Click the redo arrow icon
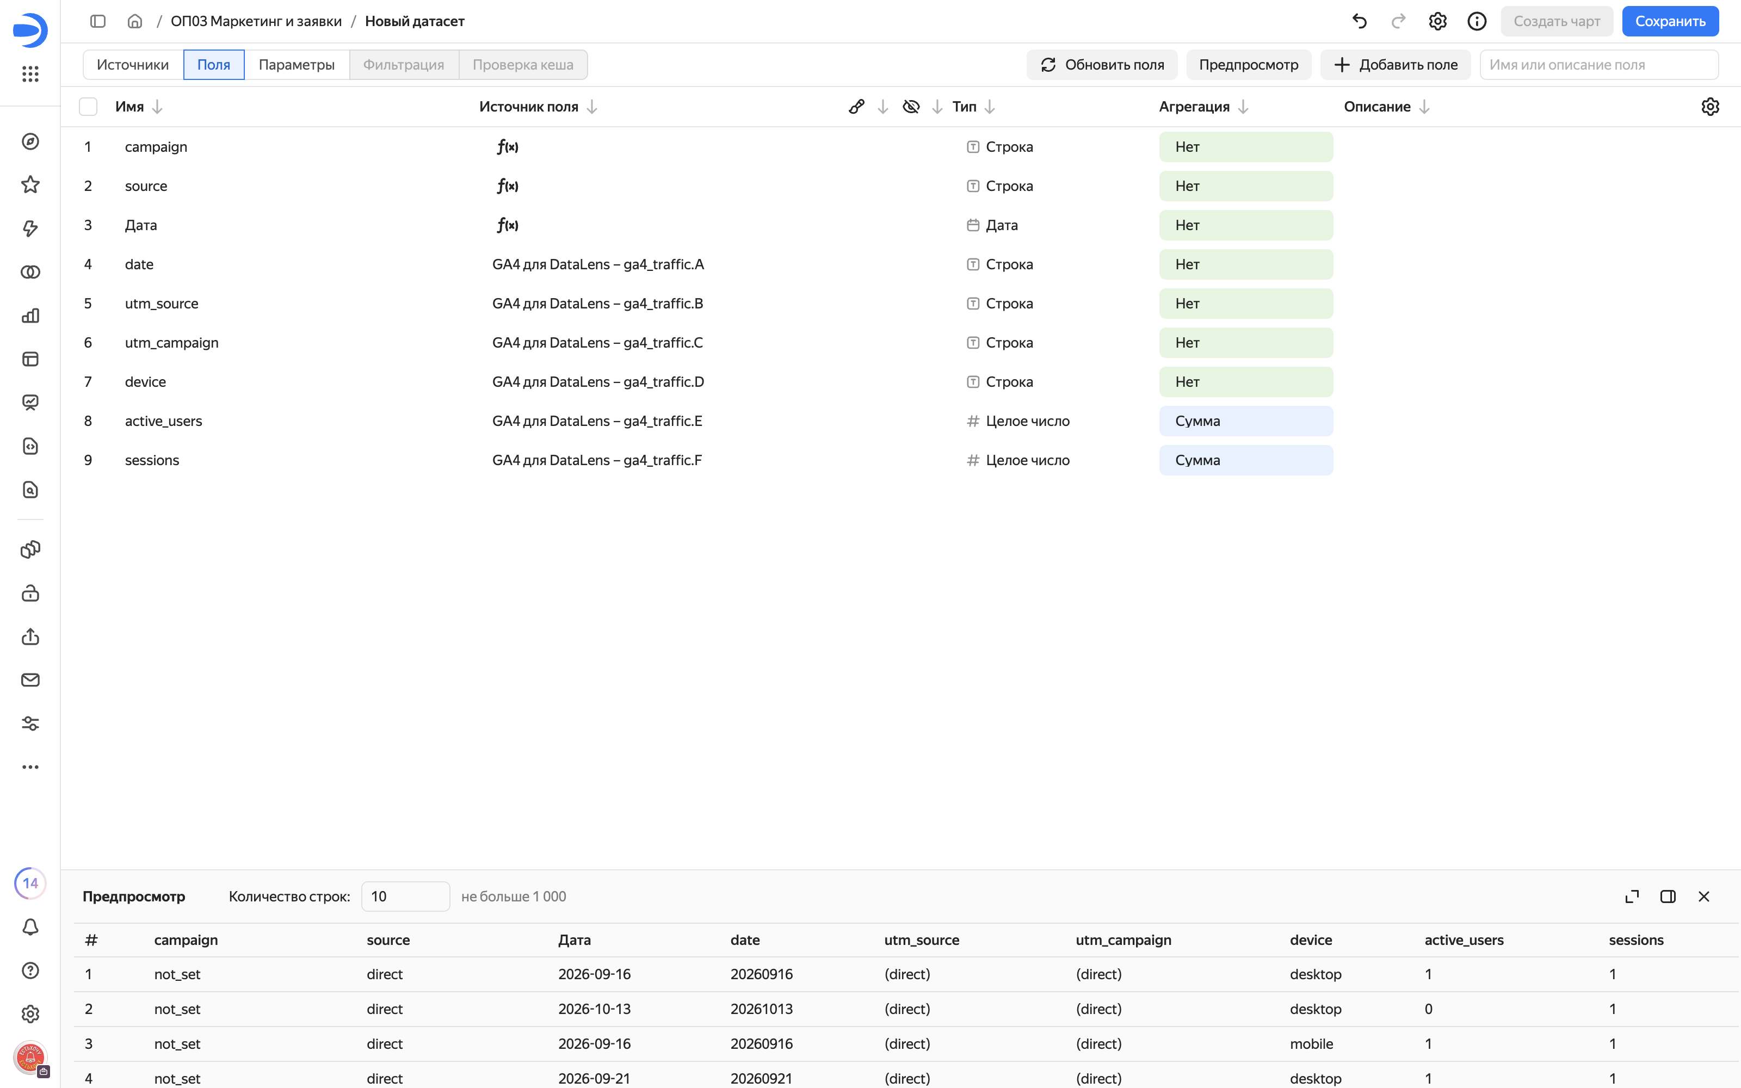Viewport: 1741px width, 1088px height. point(1399,22)
